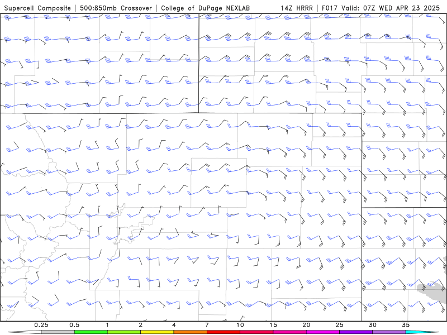Click the 0.25 legend value
Viewport: 447px width, 335px height.
(x=41, y=325)
